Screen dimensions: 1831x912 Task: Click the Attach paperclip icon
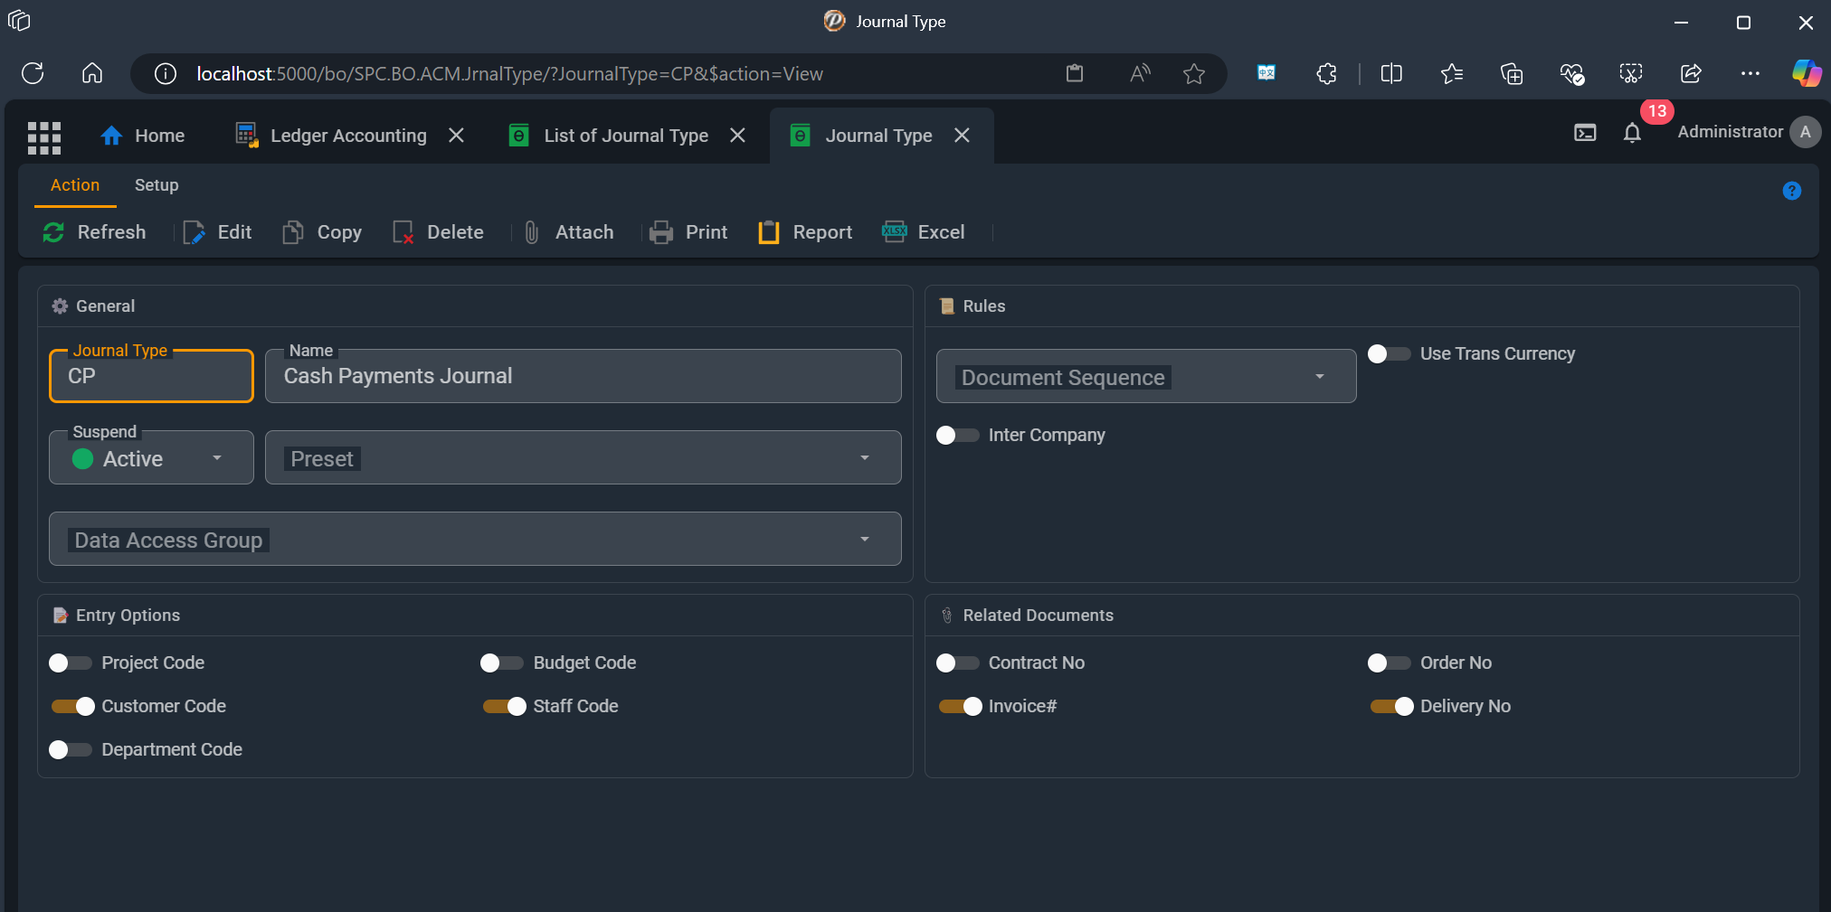pyautogui.click(x=532, y=232)
